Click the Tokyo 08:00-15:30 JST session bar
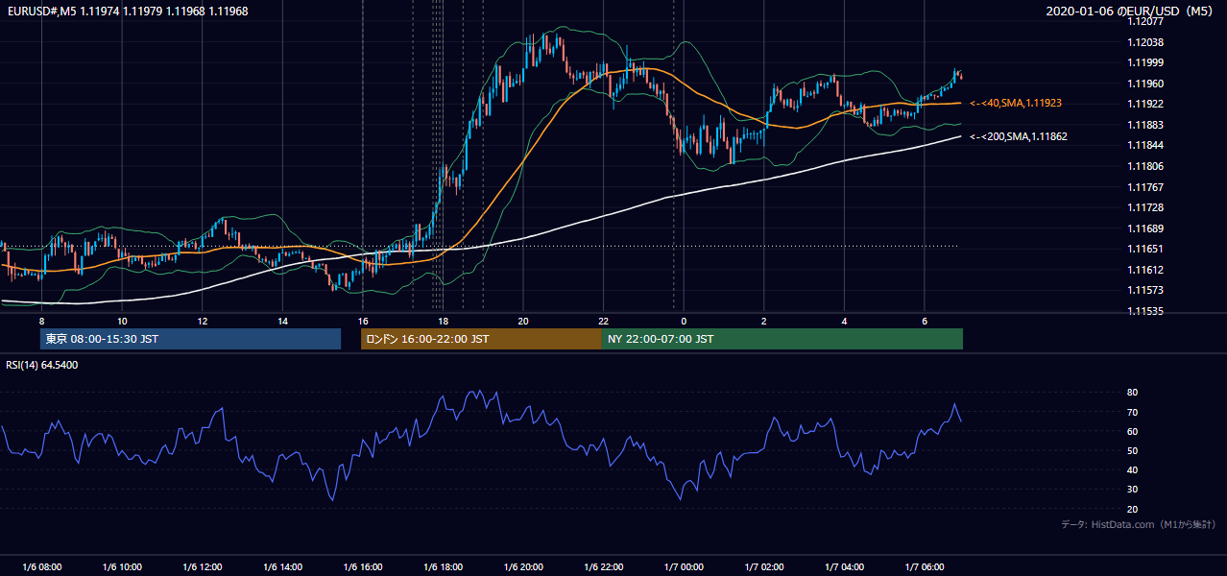This screenshot has width=1227, height=576. coord(190,339)
